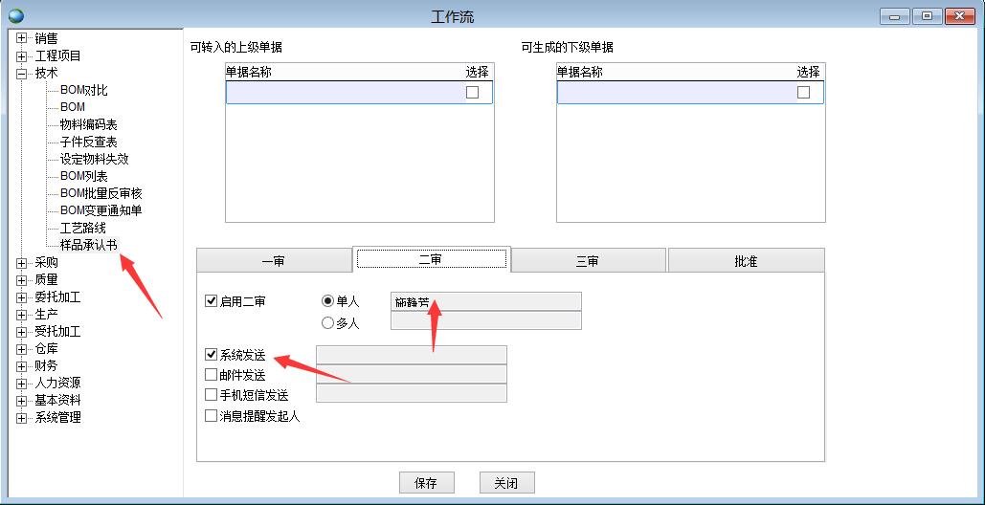985x505 pixels.
Task: Tick 选择 checkbox in 可转入的上级单据 table
Action: (x=472, y=92)
